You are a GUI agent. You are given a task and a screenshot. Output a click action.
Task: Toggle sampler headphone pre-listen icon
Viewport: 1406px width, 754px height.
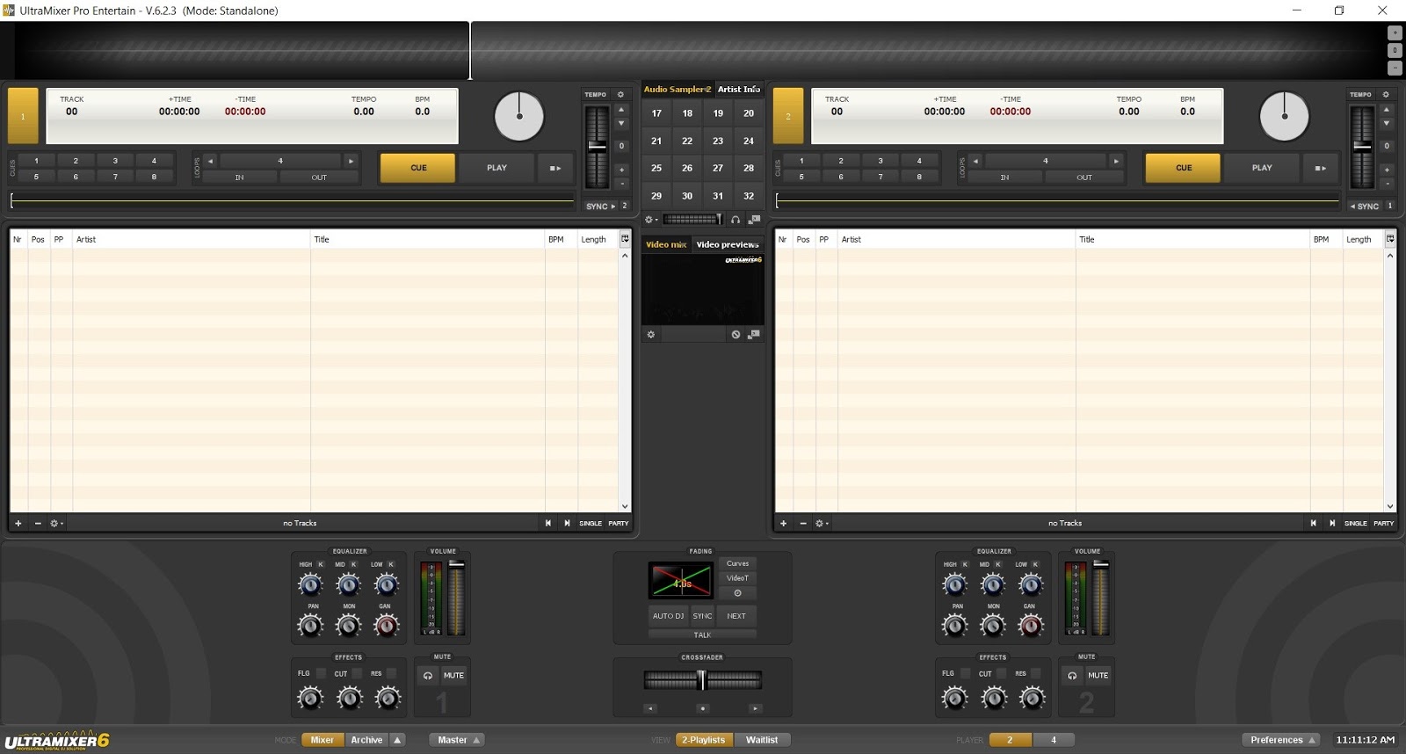(736, 220)
